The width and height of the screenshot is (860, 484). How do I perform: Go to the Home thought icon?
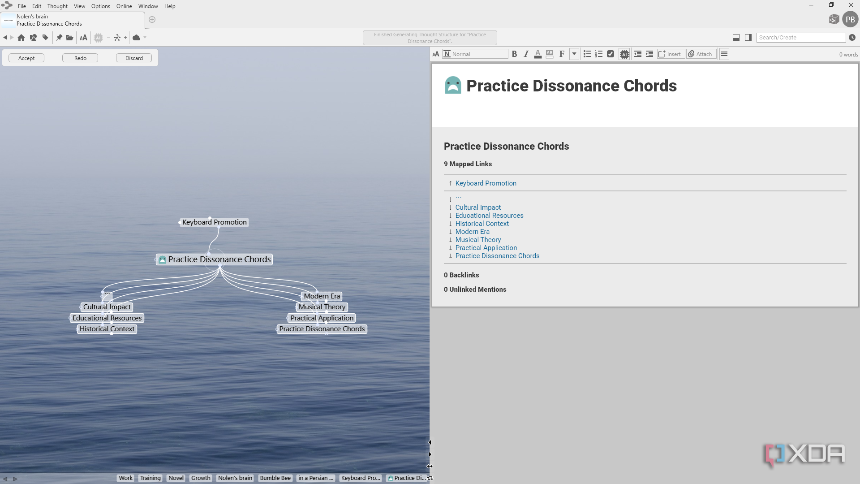tap(21, 38)
